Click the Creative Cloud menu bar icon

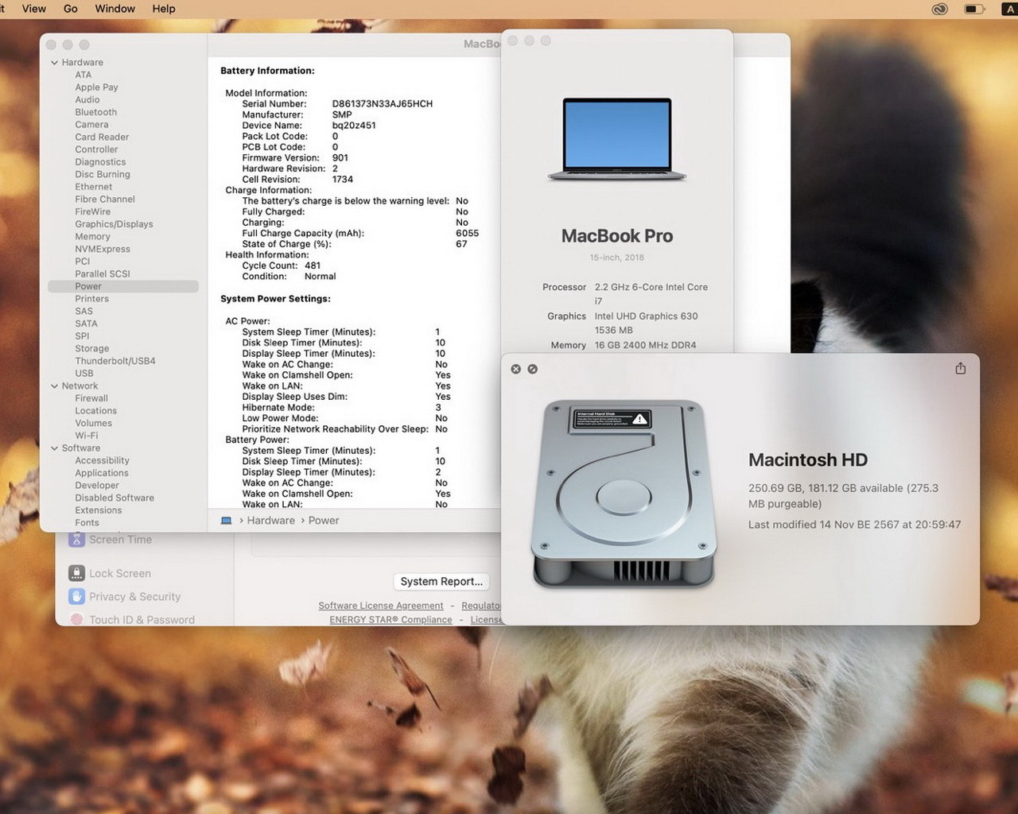[940, 9]
